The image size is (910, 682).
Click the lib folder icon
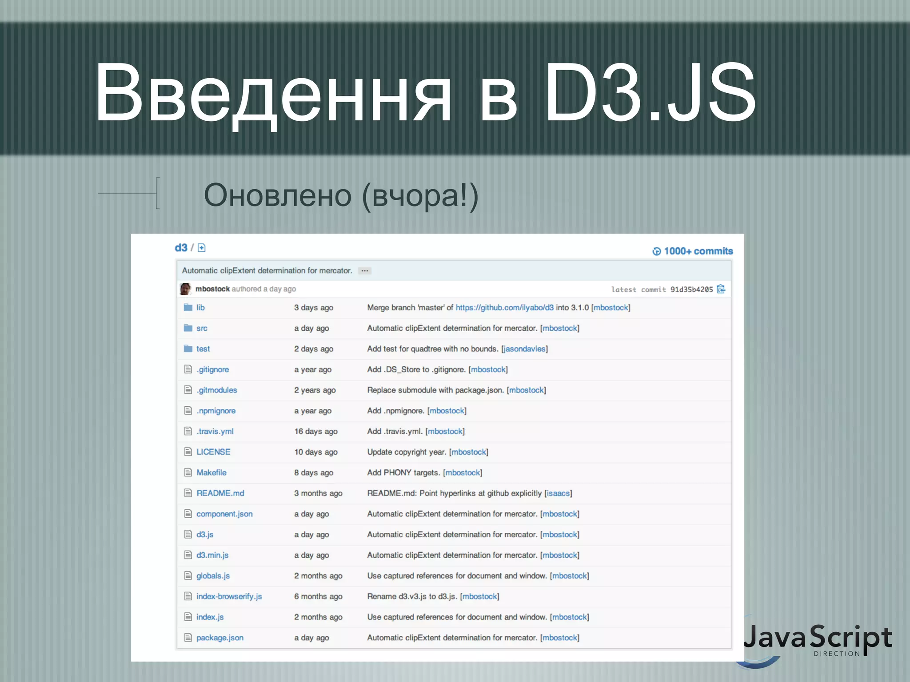(x=188, y=307)
